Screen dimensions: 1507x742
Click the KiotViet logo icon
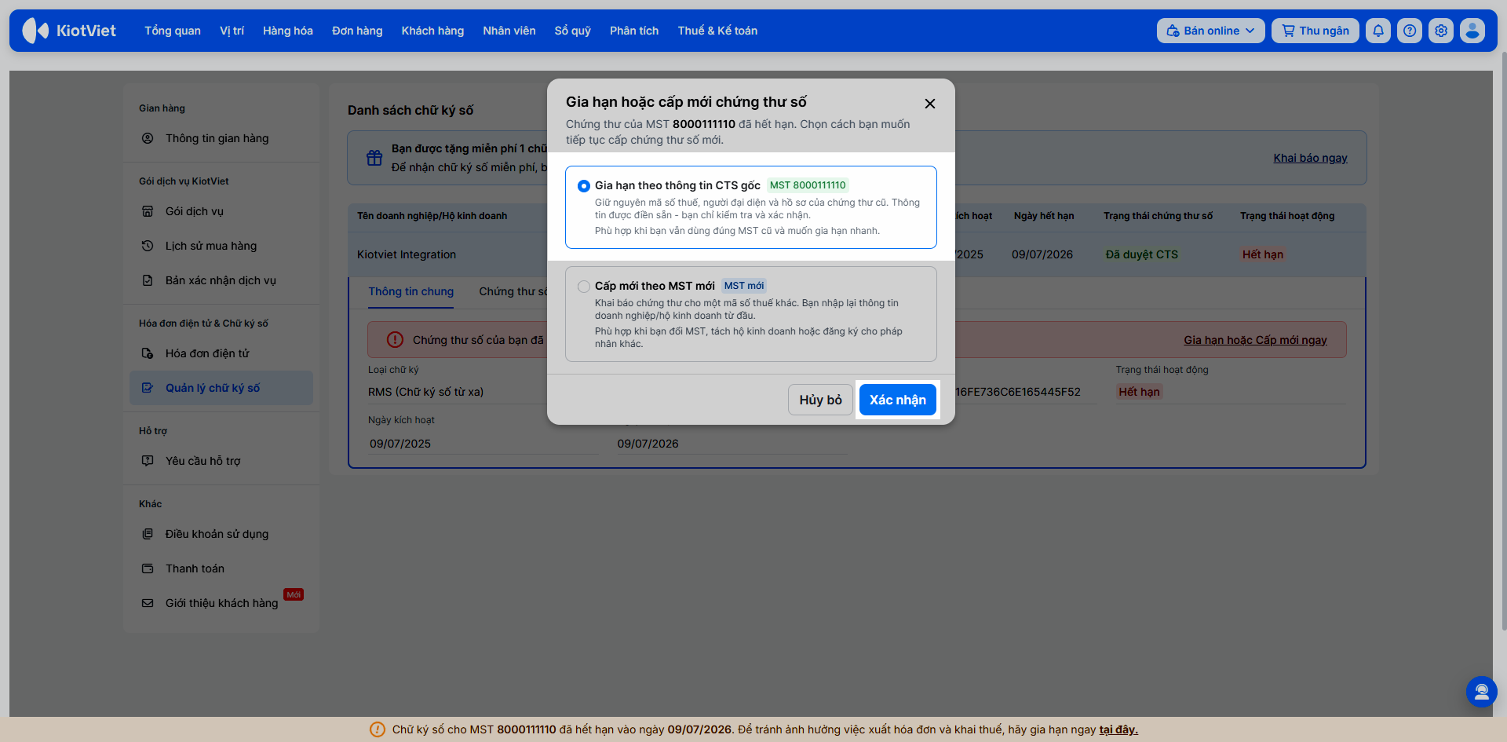(35, 31)
